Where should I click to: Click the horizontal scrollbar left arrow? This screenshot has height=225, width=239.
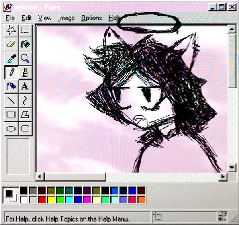pos(39,177)
